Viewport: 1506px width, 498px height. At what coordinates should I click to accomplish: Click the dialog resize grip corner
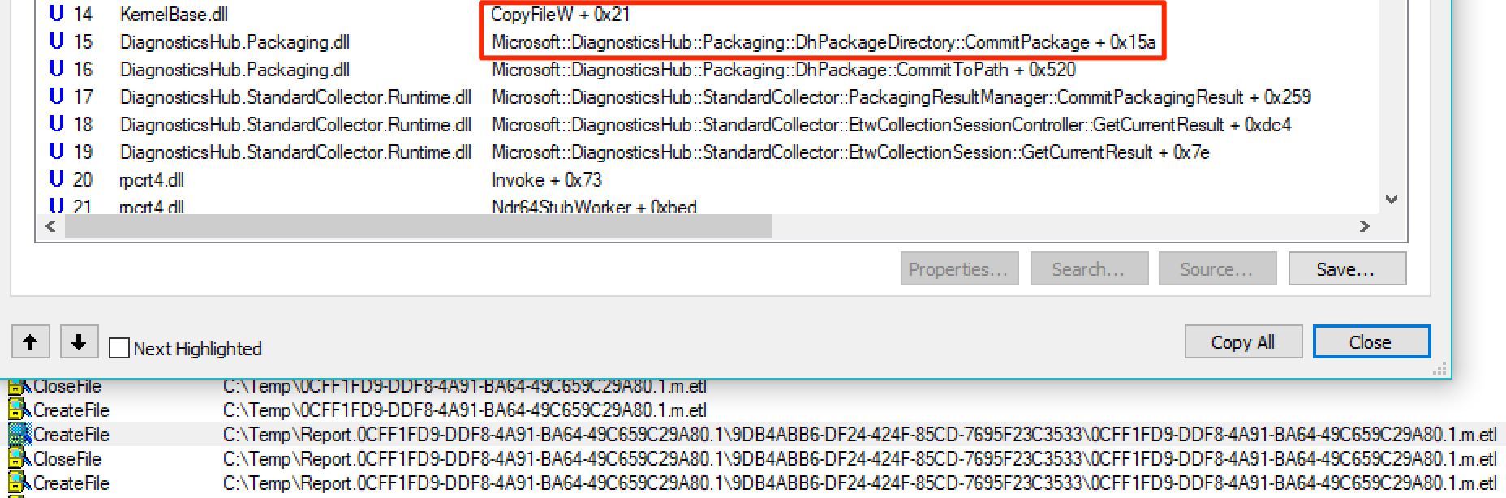coord(1439,370)
